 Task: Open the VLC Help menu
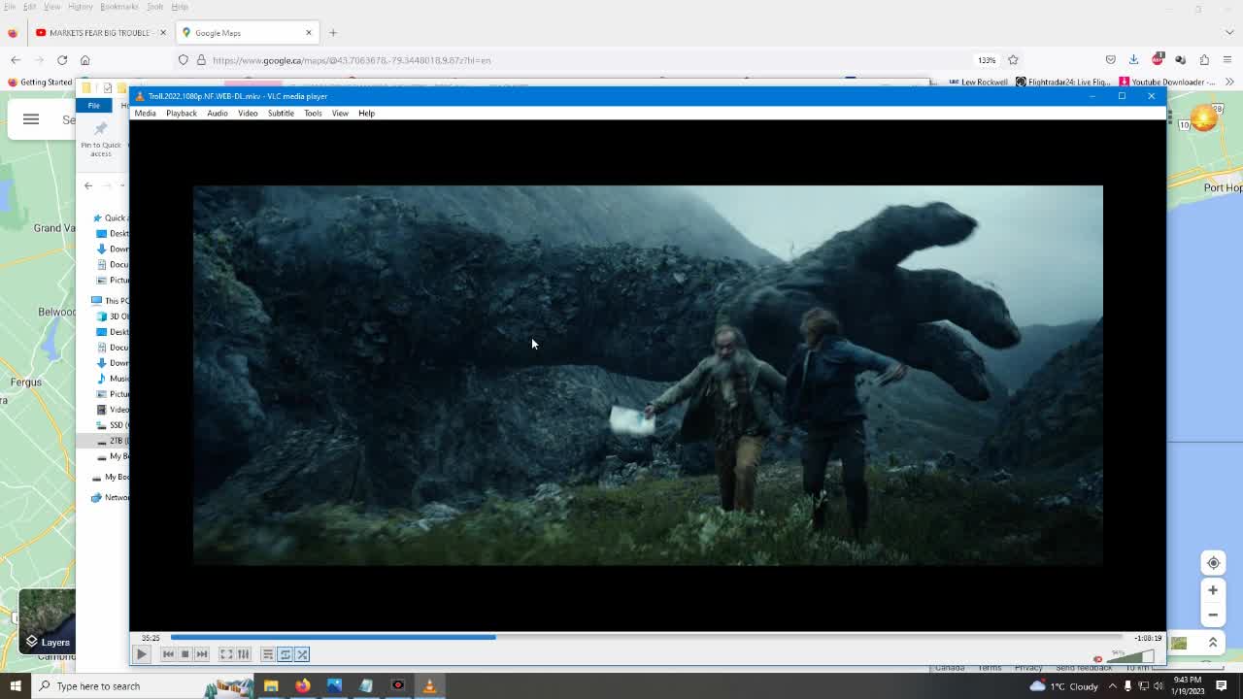tap(366, 114)
